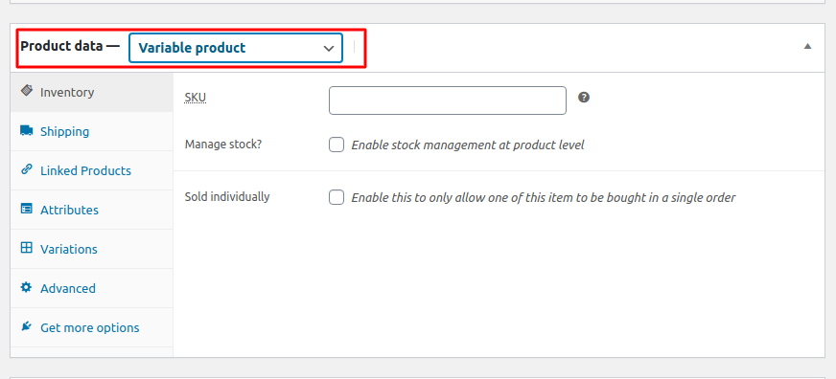The image size is (836, 379).
Task: Open the Variable product type dropdown
Action: click(x=236, y=48)
